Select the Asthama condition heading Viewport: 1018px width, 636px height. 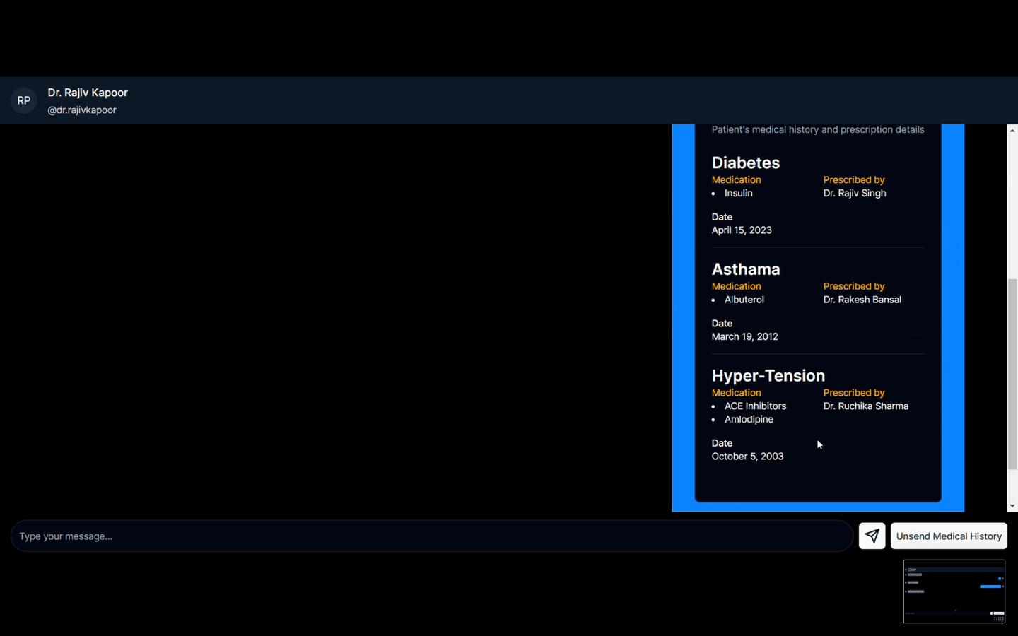click(746, 269)
